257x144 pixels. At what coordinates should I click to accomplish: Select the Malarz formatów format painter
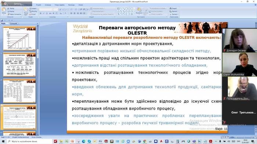tap(14, 14)
